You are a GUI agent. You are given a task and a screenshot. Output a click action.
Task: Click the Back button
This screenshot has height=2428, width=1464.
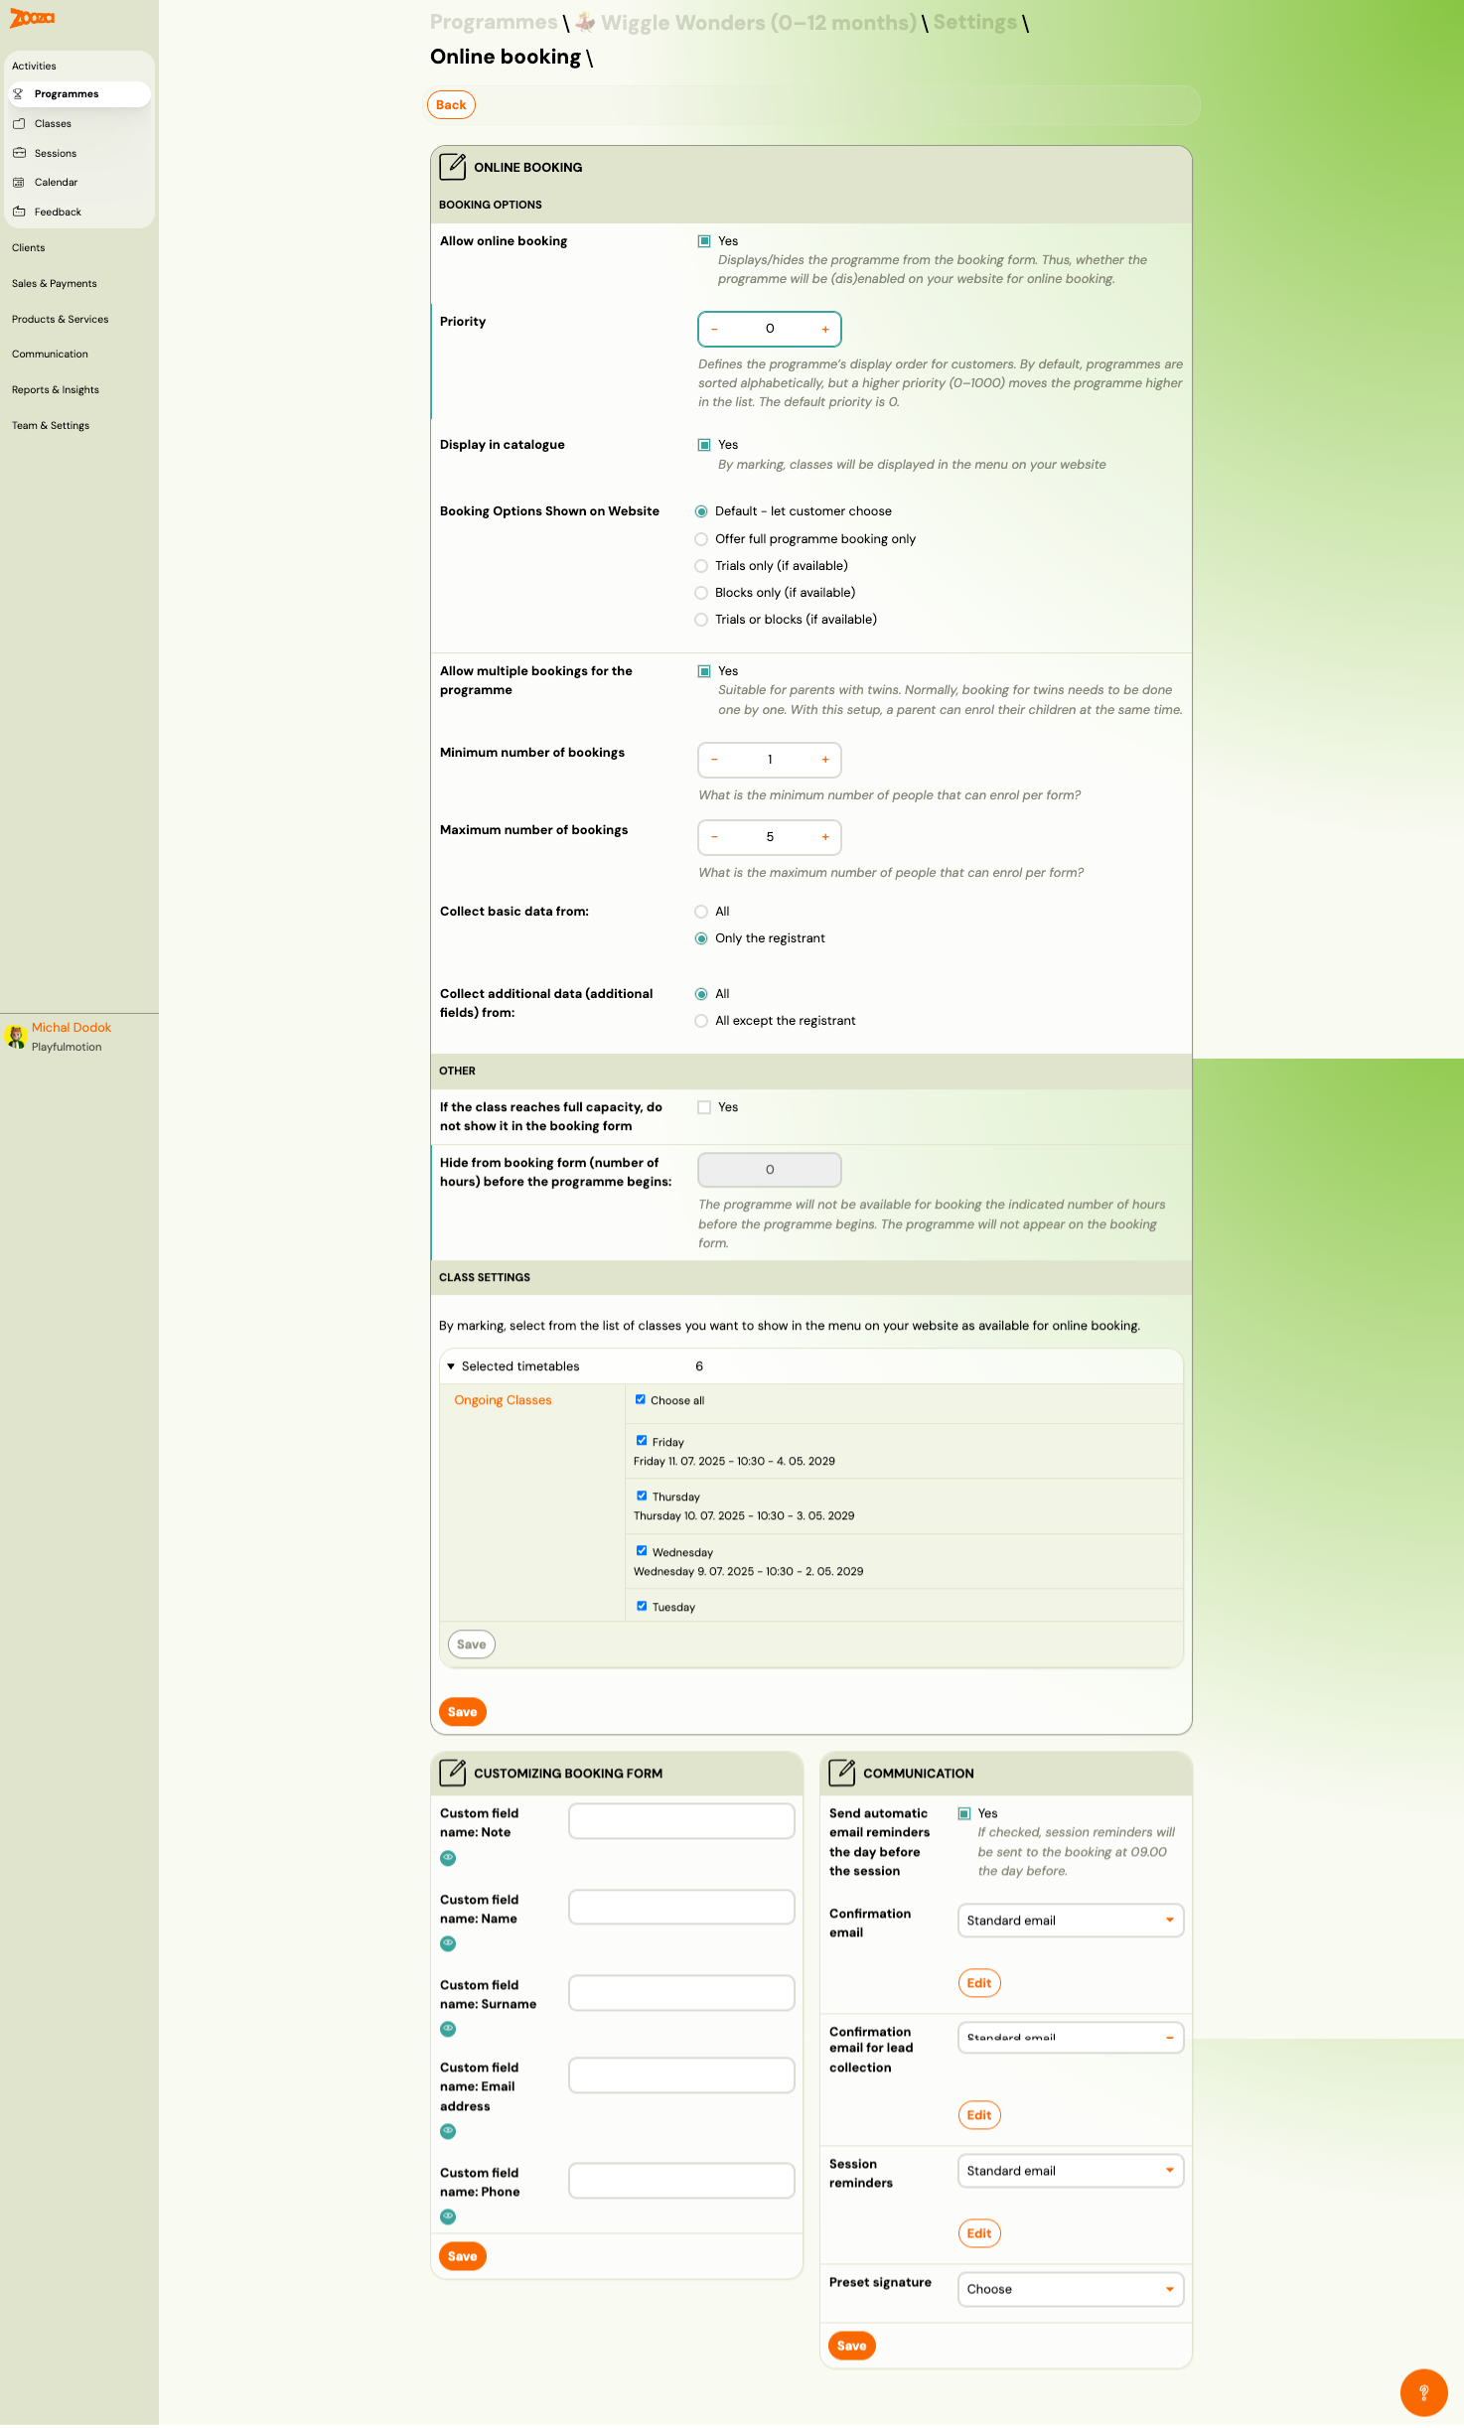tap(451, 105)
